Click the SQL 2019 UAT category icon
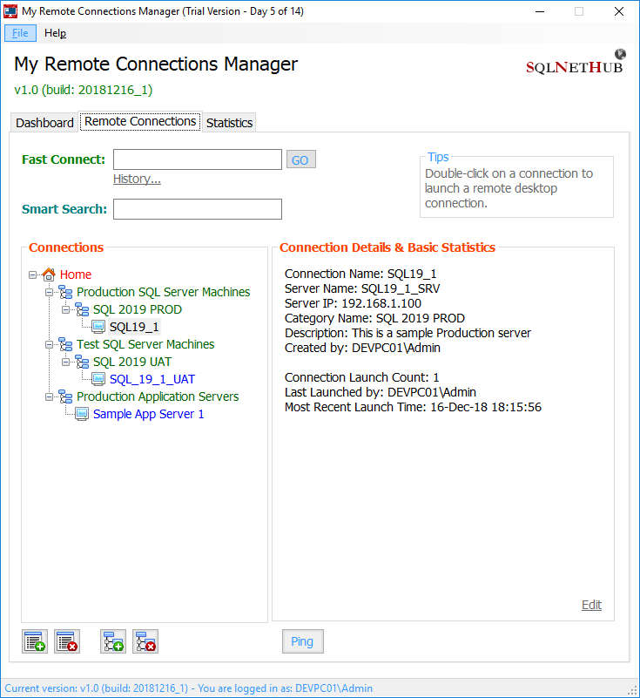 pyautogui.click(x=82, y=362)
